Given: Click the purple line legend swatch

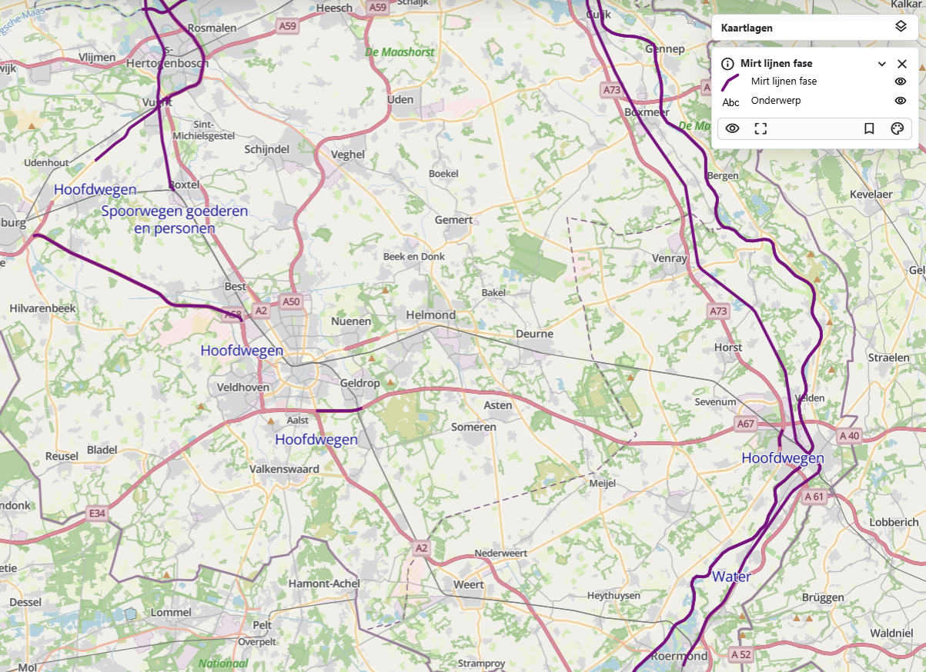Looking at the screenshot, I should point(730,82).
